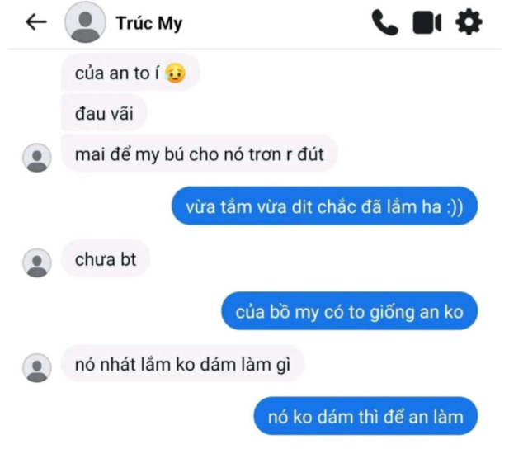Tap the avatar beside 'mai để my' message

(36, 158)
